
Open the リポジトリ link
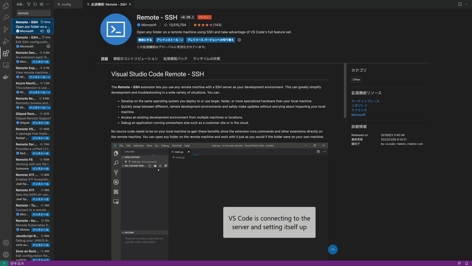tap(359, 106)
